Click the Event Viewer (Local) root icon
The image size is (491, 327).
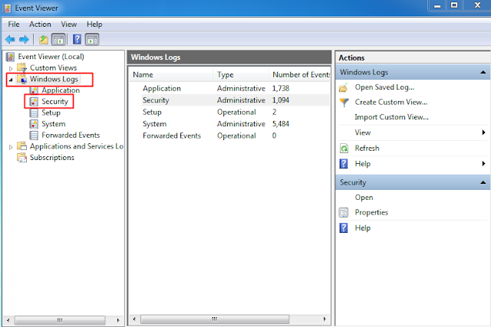10,57
